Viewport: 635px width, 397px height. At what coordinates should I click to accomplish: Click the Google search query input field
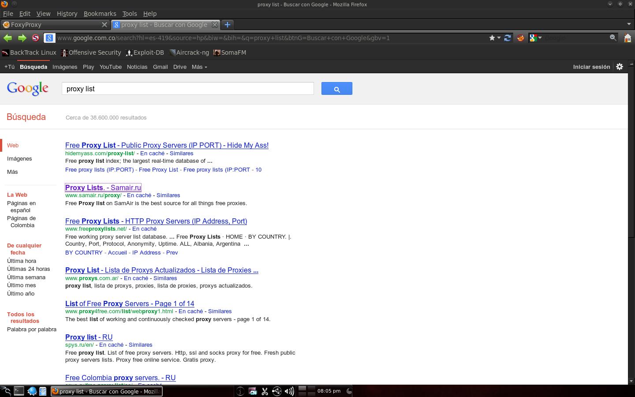tap(188, 89)
